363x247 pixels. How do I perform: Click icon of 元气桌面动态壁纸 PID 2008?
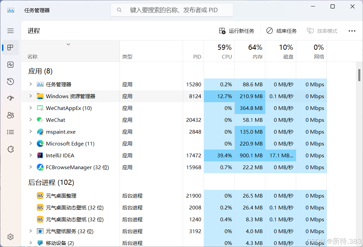(40, 207)
